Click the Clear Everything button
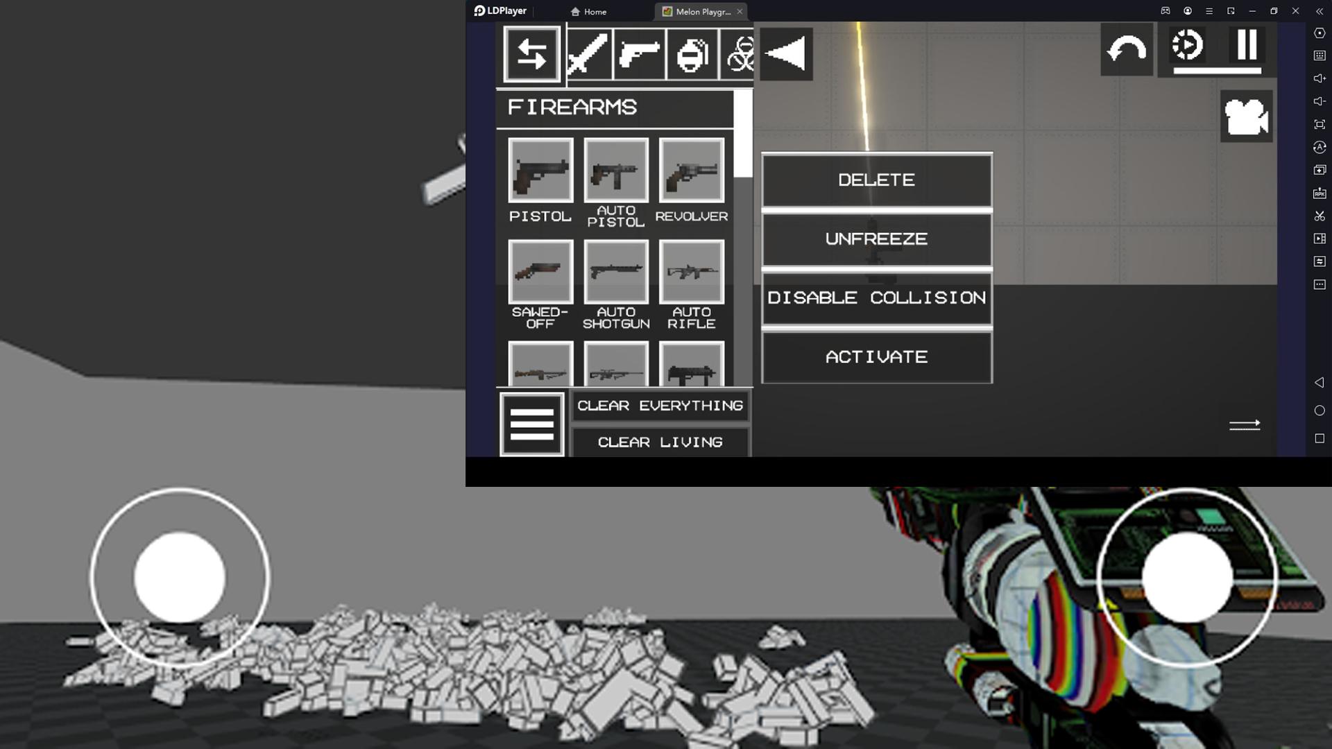This screenshot has width=1332, height=749. click(660, 406)
